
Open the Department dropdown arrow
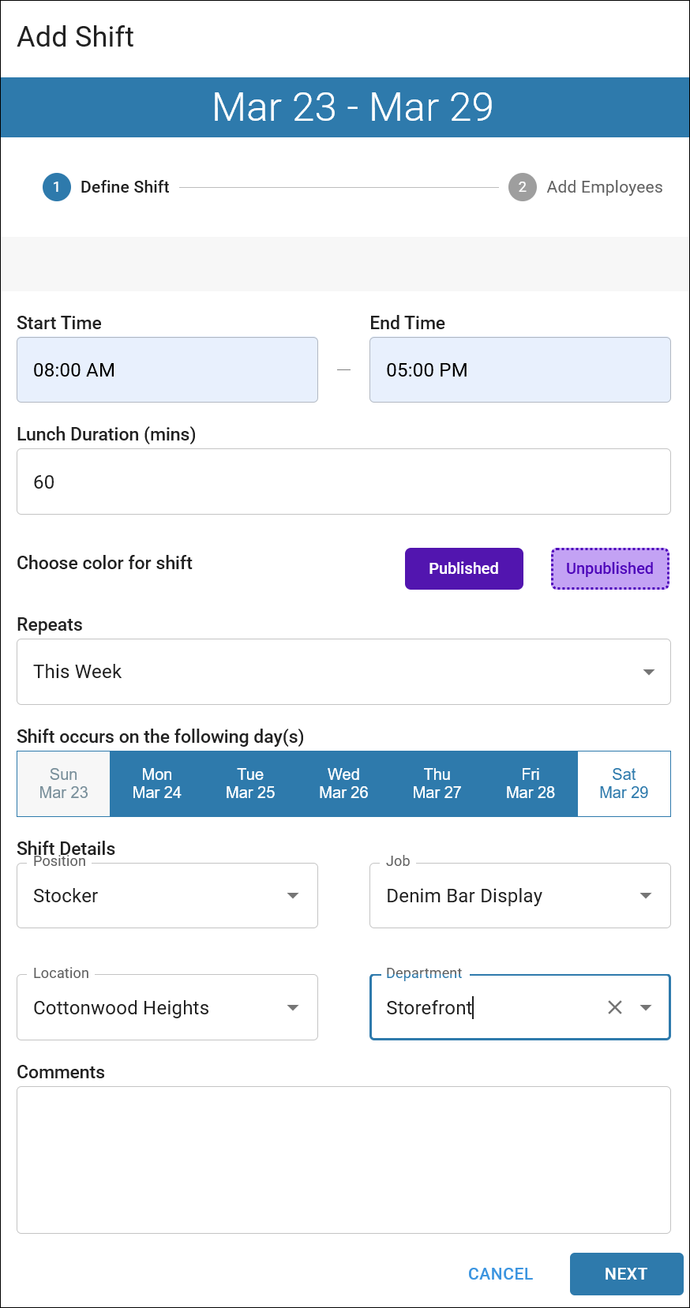pos(646,1007)
